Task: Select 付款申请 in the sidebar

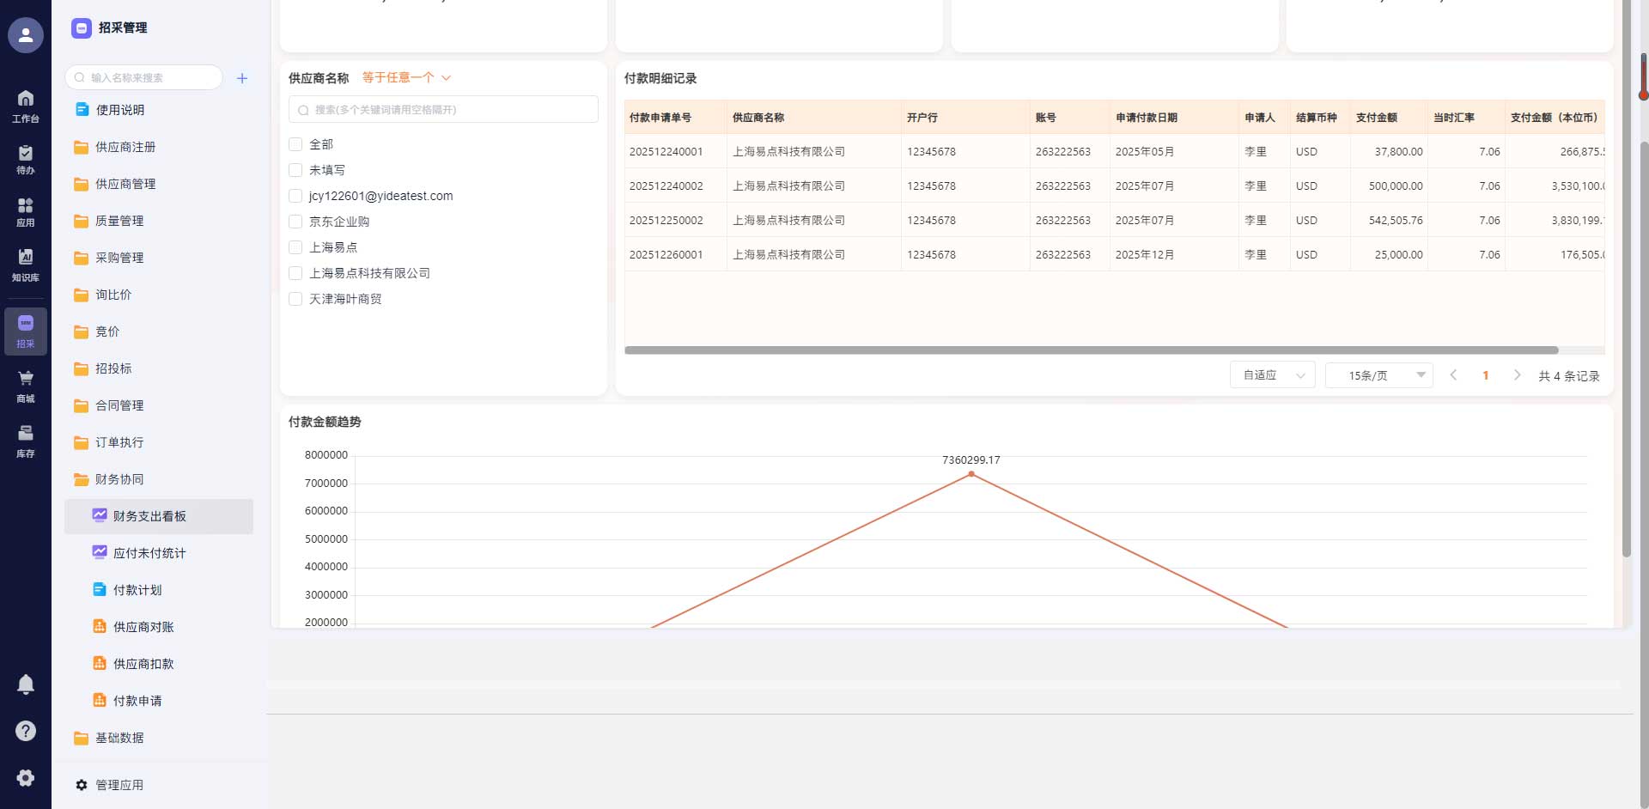Action: [x=137, y=701]
